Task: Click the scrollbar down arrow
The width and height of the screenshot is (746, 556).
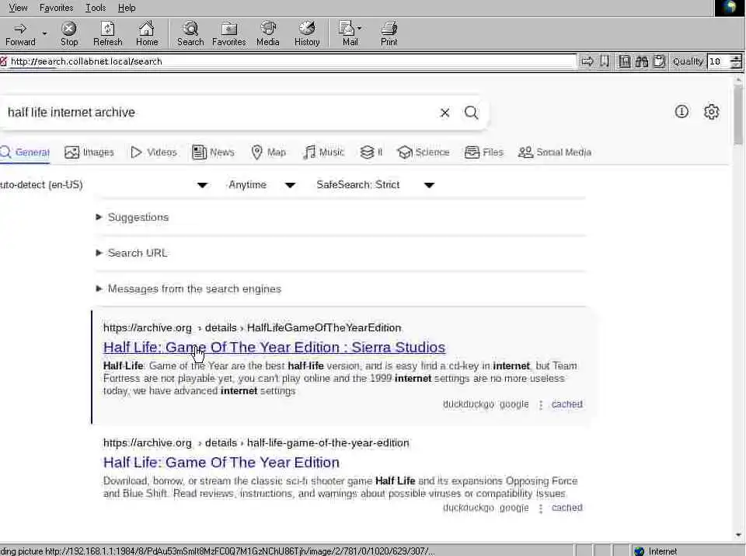Action: [x=738, y=536]
